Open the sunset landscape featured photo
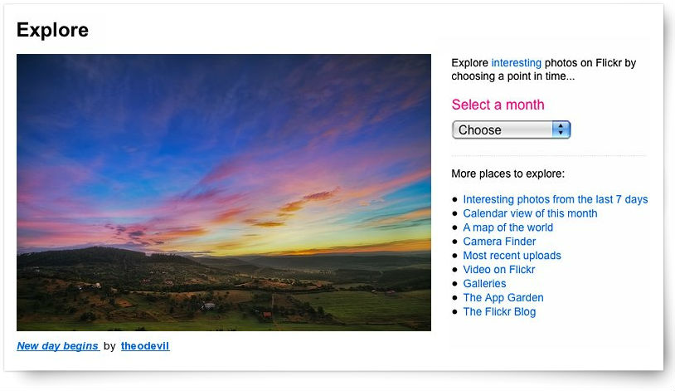 tap(224, 193)
